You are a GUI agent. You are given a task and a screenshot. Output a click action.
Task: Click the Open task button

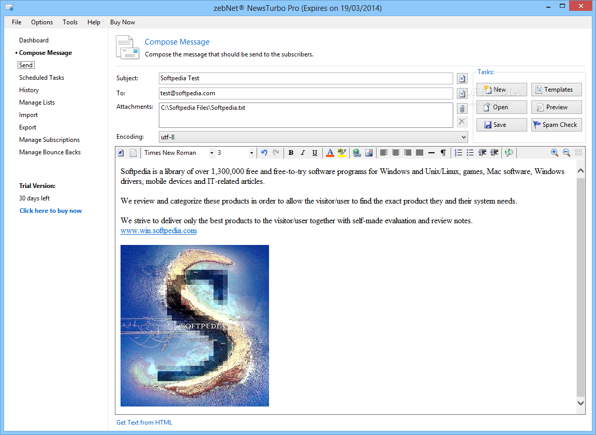[502, 107]
